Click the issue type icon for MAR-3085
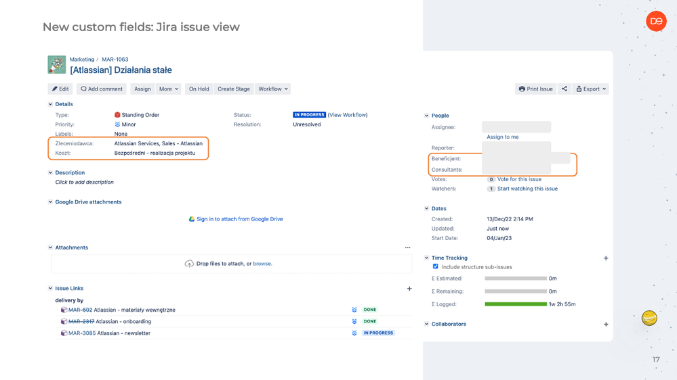This screenshot has height=380, width=677. pyautogui.click(x=64, y=333)
